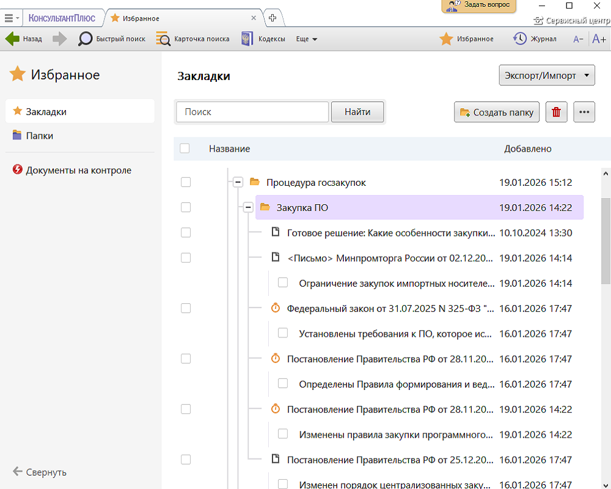Viewport: 611px width, 489px height.
Task: Decrease font size with A- icon
Action: click(x=578, y=39)
